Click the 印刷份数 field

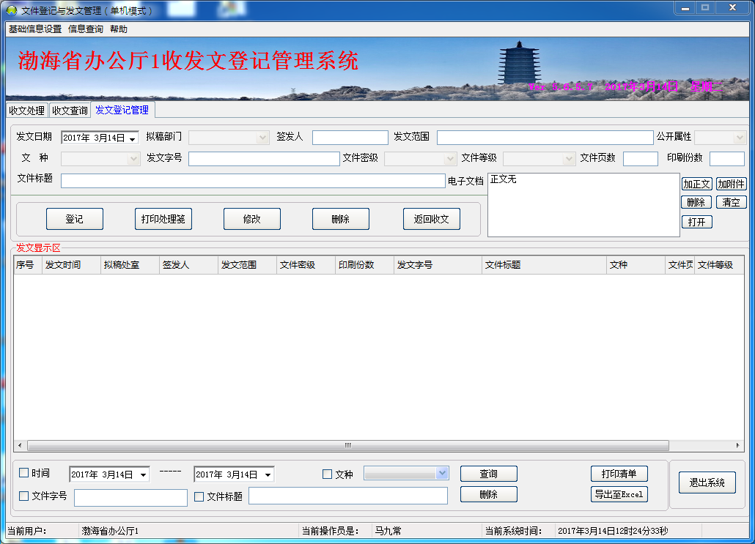[727, 159]
